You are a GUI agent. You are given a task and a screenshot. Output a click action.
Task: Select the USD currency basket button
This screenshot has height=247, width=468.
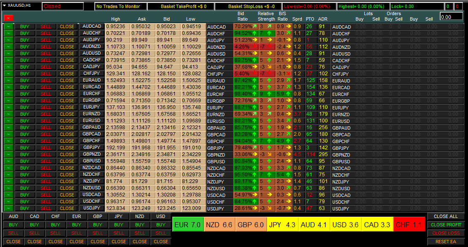pyautogui.click(x=160, y=216)
